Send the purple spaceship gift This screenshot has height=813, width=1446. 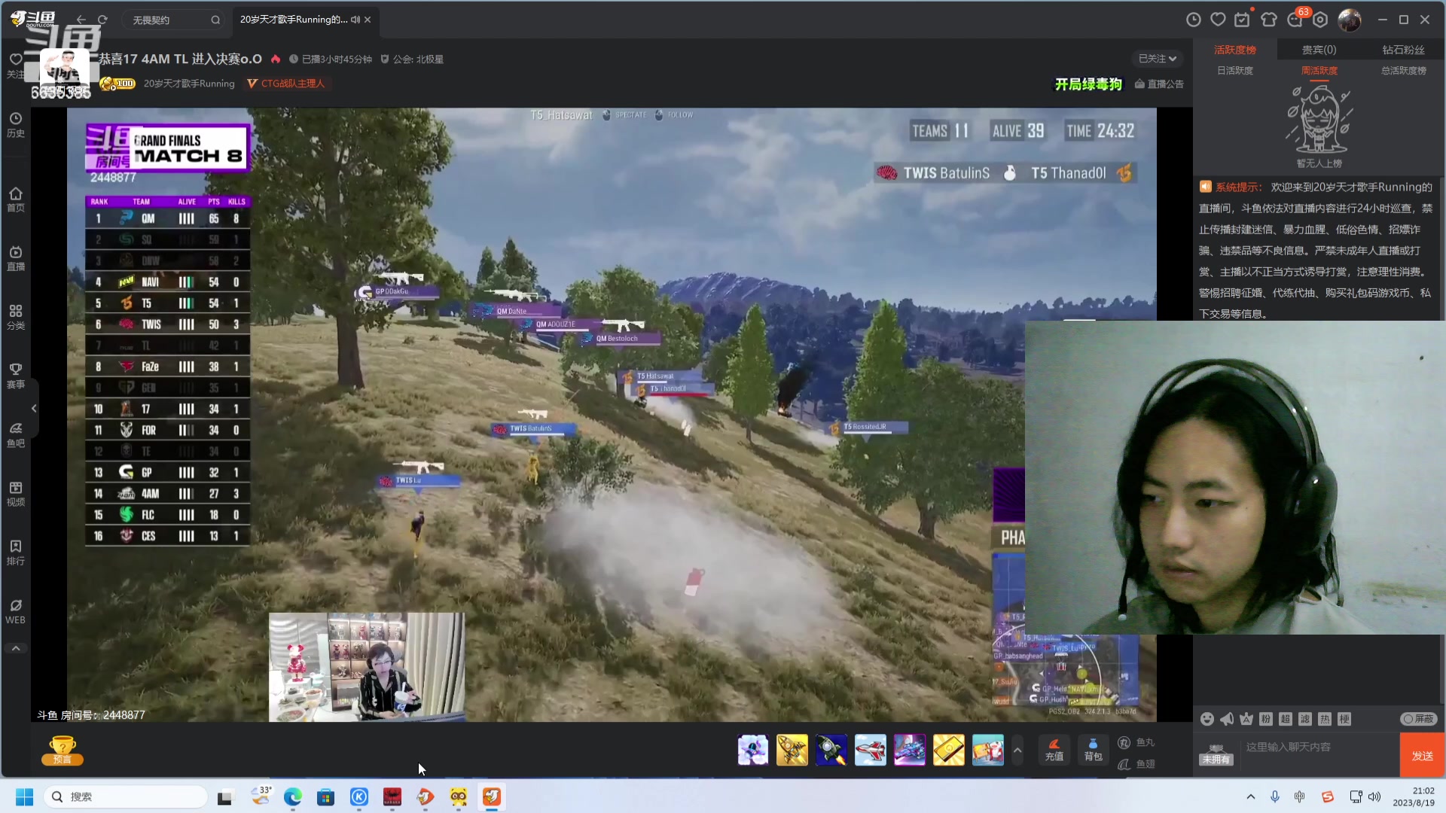(x=909, y=750)
